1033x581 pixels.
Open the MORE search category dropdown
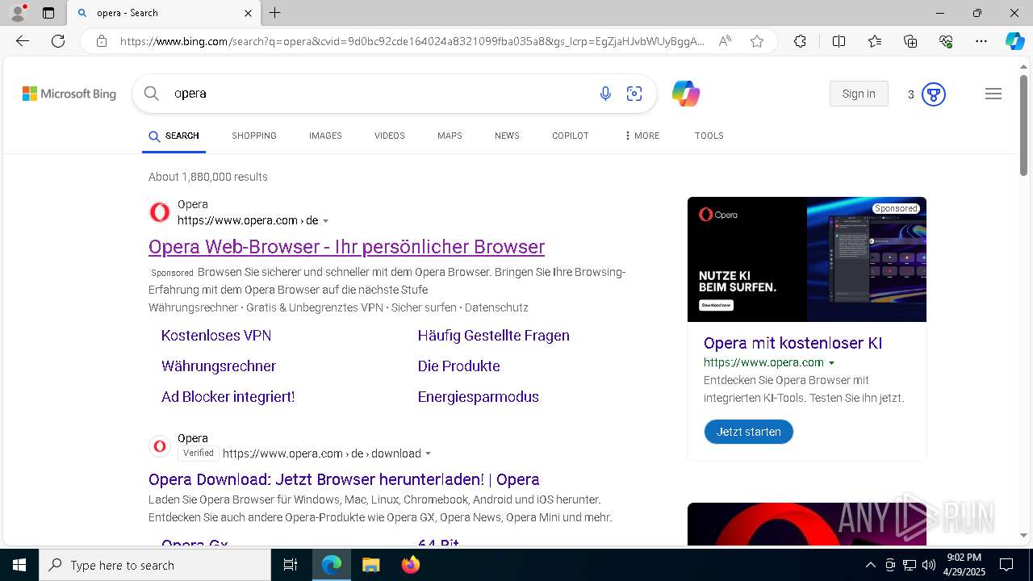642,136
